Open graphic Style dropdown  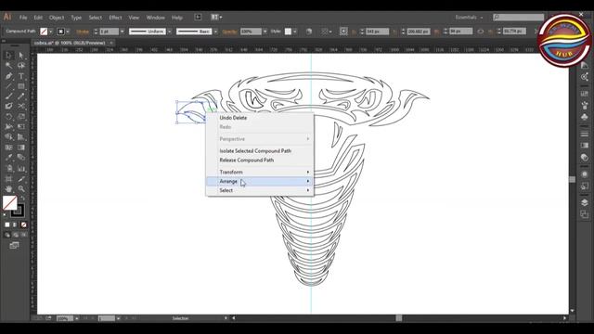(x=295, y=32)
